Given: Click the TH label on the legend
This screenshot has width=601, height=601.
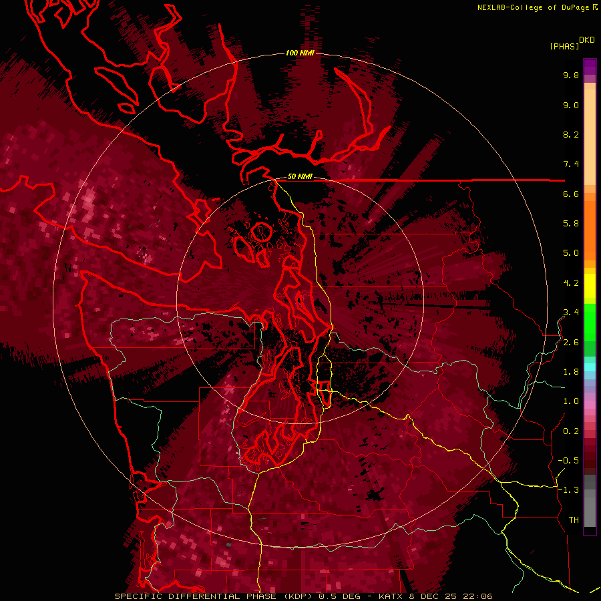Looking at the screenshot, I should click(574, 520).
